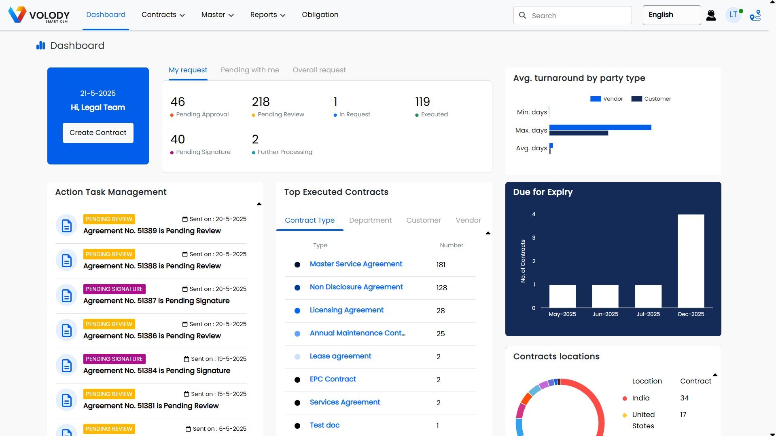
Task: Click calendar icon beside Sent on 20-5-2025 for 51389
Action: [185, 219]
